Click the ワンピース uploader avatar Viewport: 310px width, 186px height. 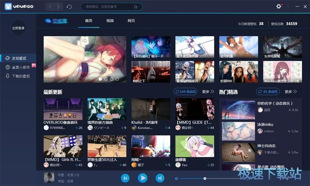(x=90, y=128)
